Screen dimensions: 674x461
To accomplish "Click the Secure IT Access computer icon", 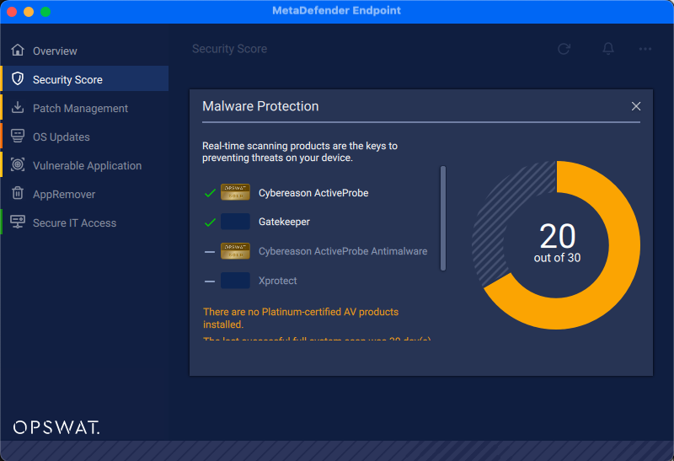I will coord(18,222).
